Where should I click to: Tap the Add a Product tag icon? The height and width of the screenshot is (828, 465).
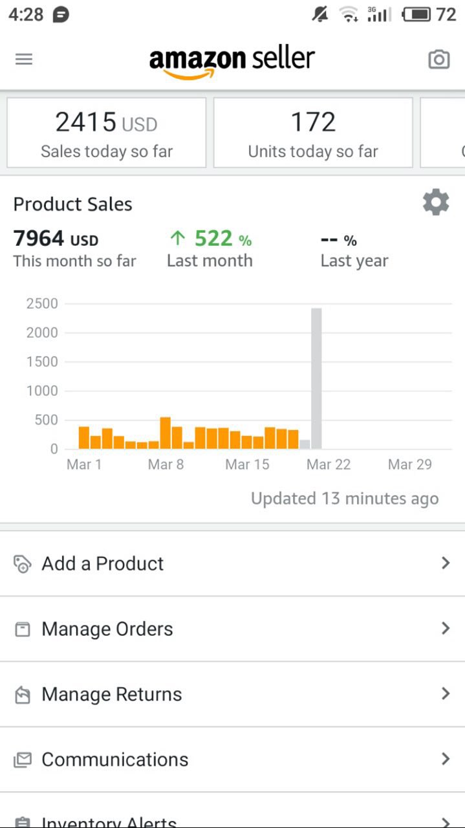click(x=23, y=564)
